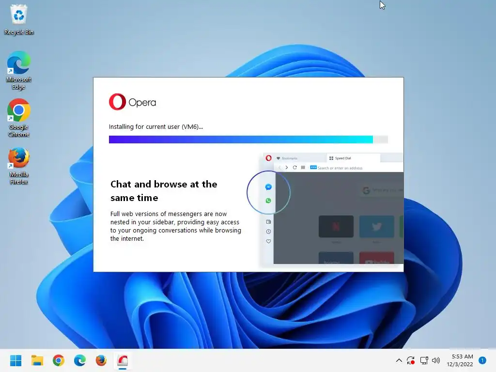Click the volume speaker tray icon
Image resolution: width=496 pixels, height=372 pixels.
[436, 360]
